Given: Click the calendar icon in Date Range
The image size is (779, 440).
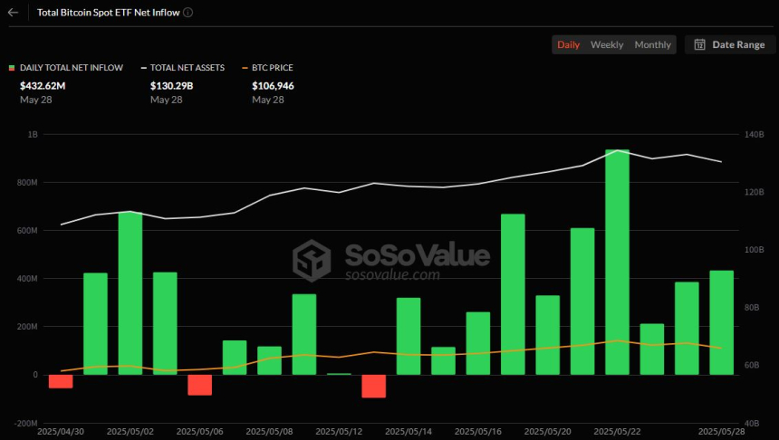Looking at the screenshot, I should click(x=700, y=44).
